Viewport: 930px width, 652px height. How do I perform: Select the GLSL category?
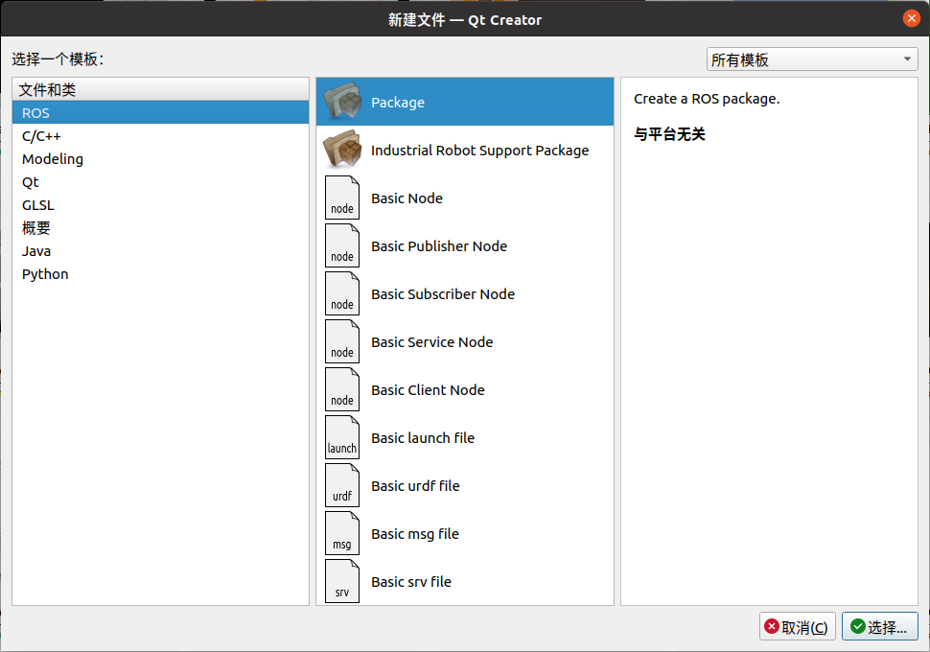click(x=161, y=205)
